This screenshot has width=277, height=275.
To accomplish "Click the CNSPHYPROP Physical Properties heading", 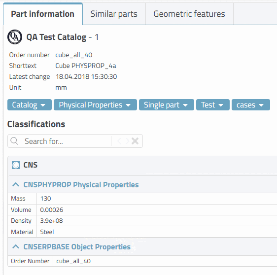I will coord(81,185).
